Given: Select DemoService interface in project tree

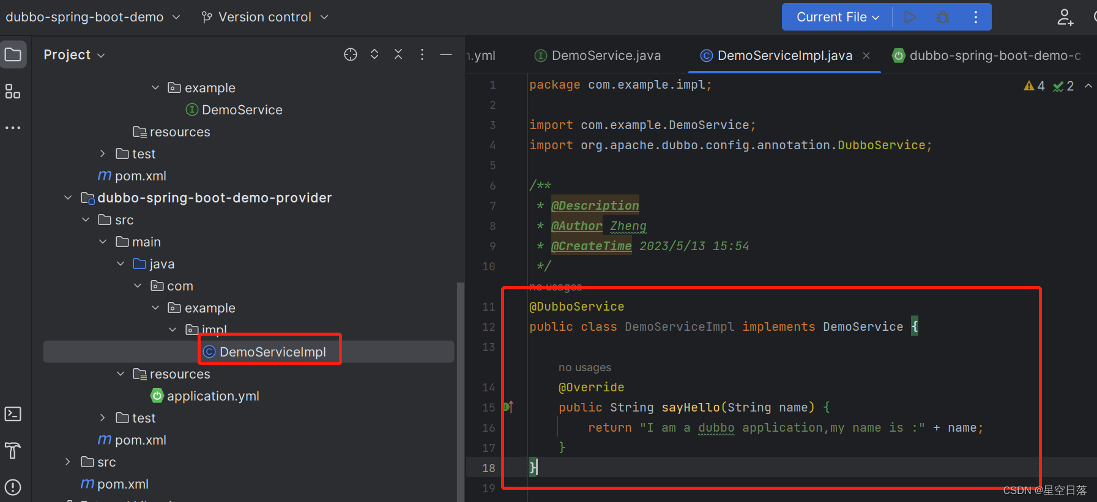Looking at the screenshot, I should point(234,109).
